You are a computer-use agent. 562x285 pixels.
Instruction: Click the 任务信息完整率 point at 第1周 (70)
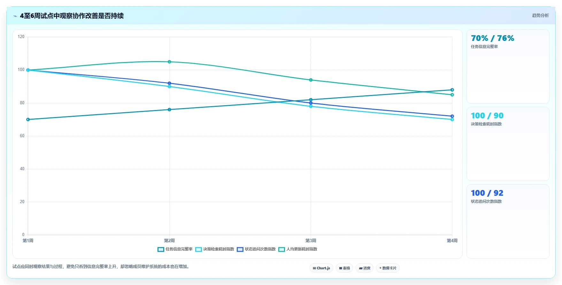coord(28,120)
